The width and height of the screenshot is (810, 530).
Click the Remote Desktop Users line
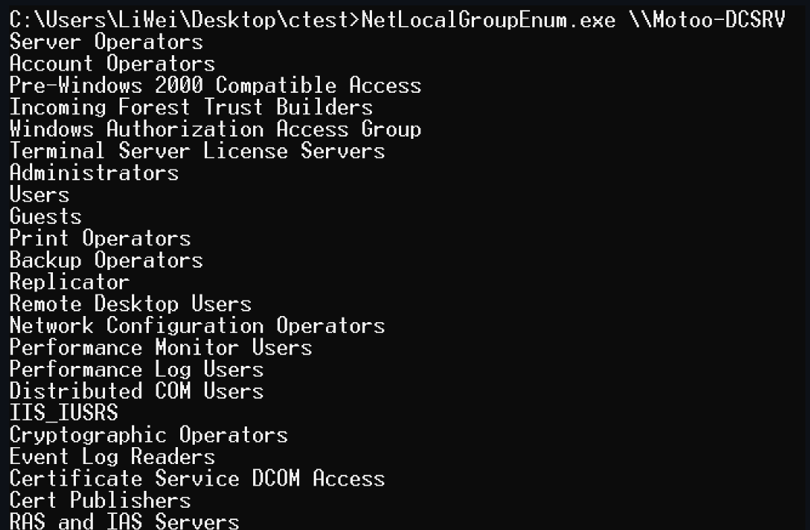[x=130, y=304]
